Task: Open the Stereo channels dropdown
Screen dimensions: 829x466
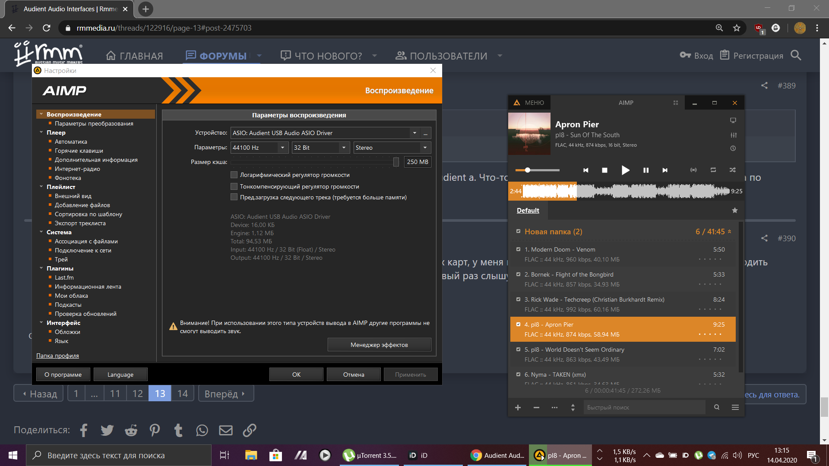Action: (x=425, y=148)
